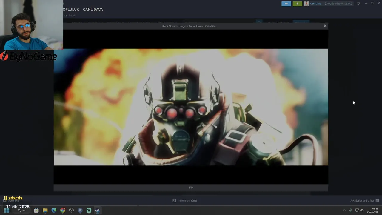Open the CANLIDAVA nav tab

pos(93,10)
